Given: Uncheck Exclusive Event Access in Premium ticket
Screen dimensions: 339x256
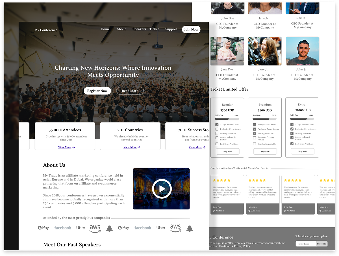Looking at the screenshot, I should [x=254, y=129].
